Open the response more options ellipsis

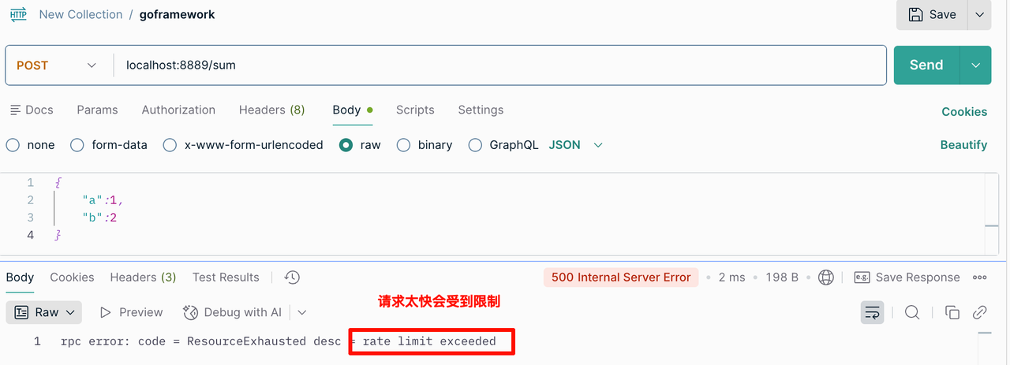coord(980,277)
